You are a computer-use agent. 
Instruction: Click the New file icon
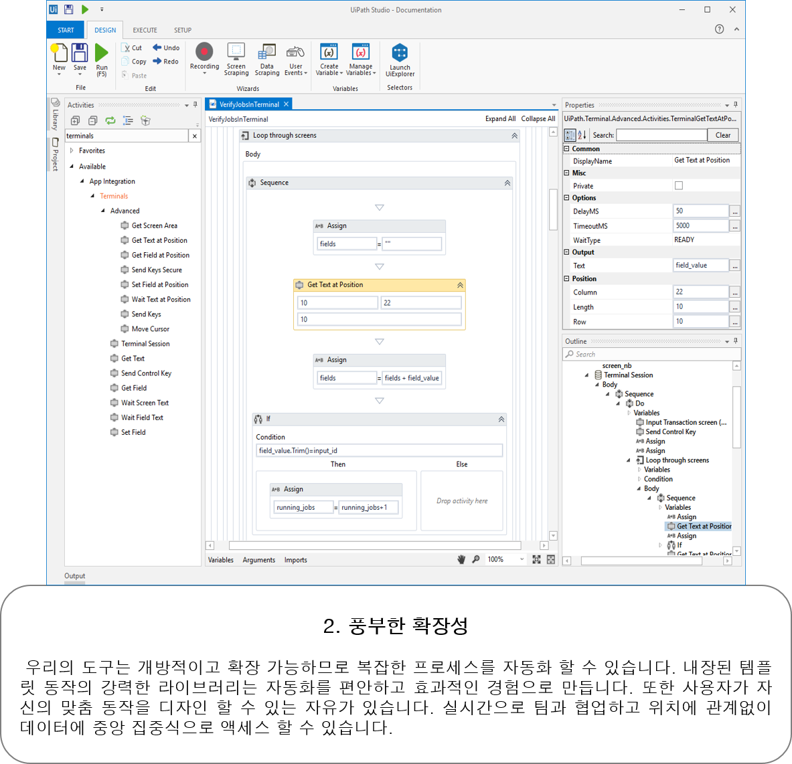(x=59, y=53)
